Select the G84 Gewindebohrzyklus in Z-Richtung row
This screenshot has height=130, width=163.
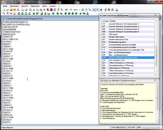tap(128, 66)
